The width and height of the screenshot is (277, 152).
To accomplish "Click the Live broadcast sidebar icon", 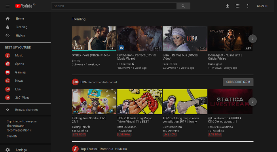I will click(x=8, y=89).
